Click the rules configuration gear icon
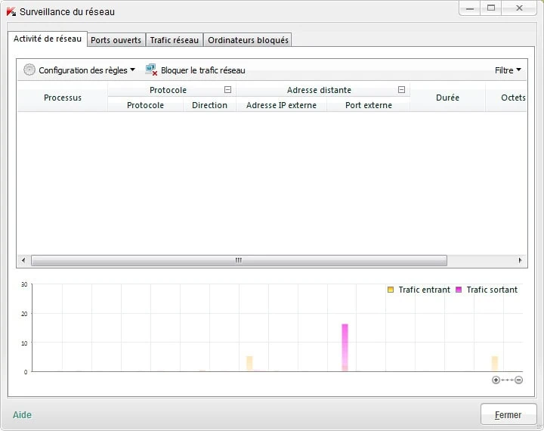This screenshot has width=544, height=431. coord(29,70)
